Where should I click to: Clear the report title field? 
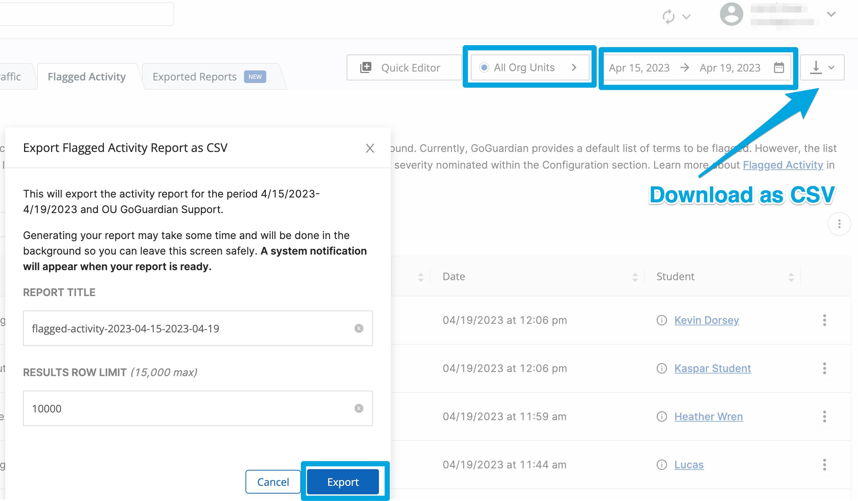[359, 328]
